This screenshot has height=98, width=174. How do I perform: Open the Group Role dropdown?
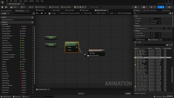155,21
